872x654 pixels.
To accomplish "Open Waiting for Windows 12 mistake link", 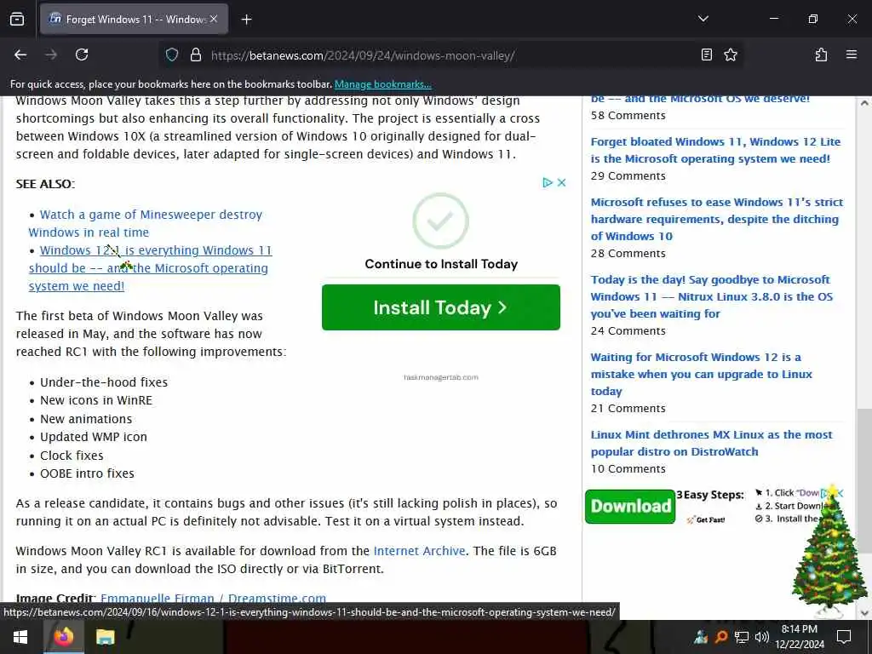I will [x=702, y=374].
